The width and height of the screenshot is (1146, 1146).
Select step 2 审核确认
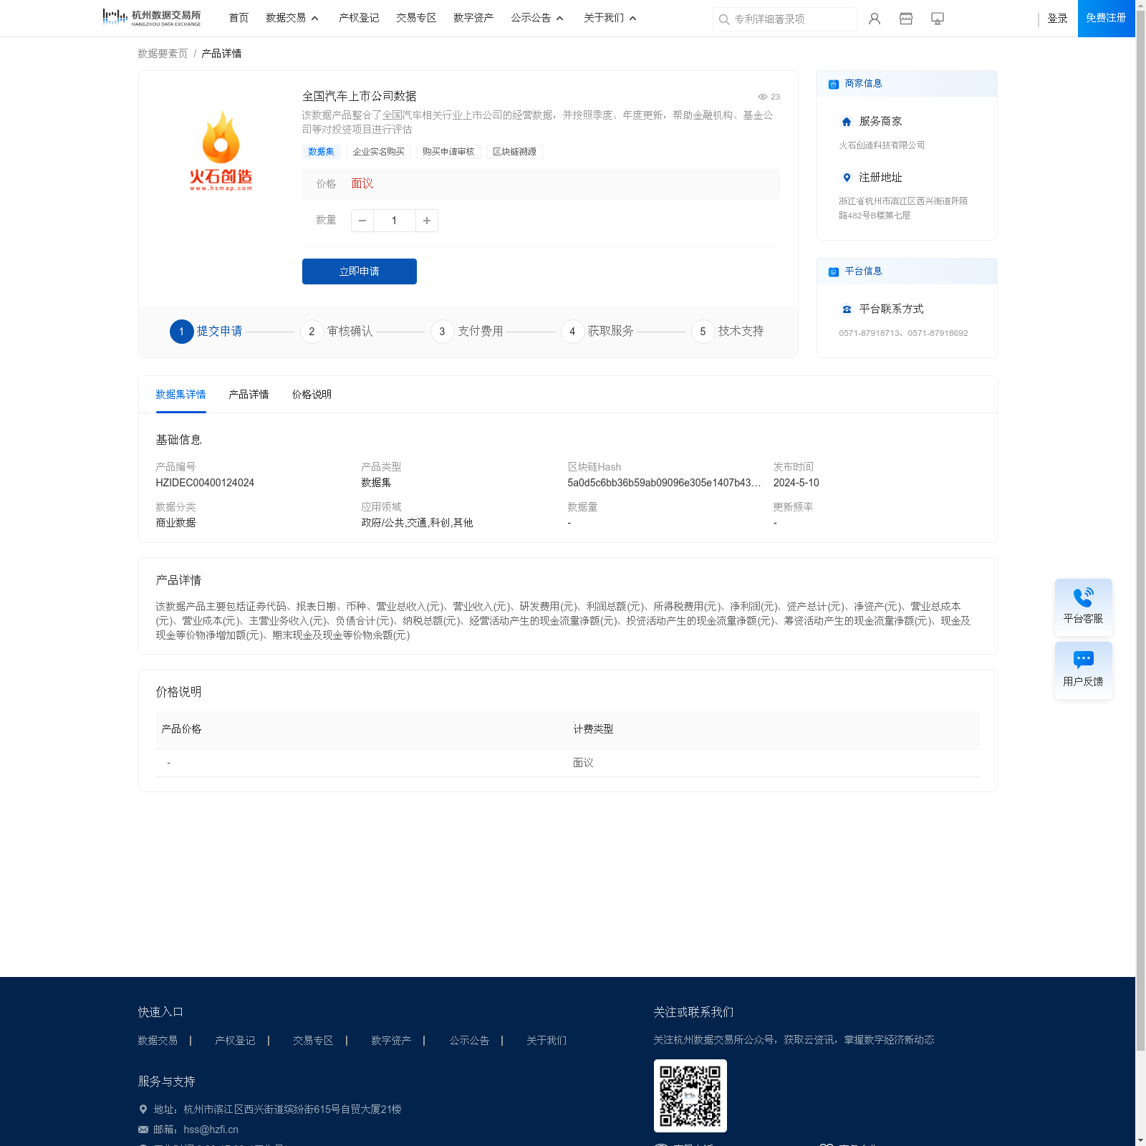(x=337, y=332)
